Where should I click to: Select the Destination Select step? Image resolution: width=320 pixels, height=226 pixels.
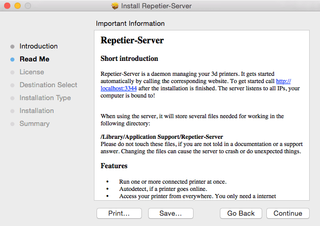(48, 85)
